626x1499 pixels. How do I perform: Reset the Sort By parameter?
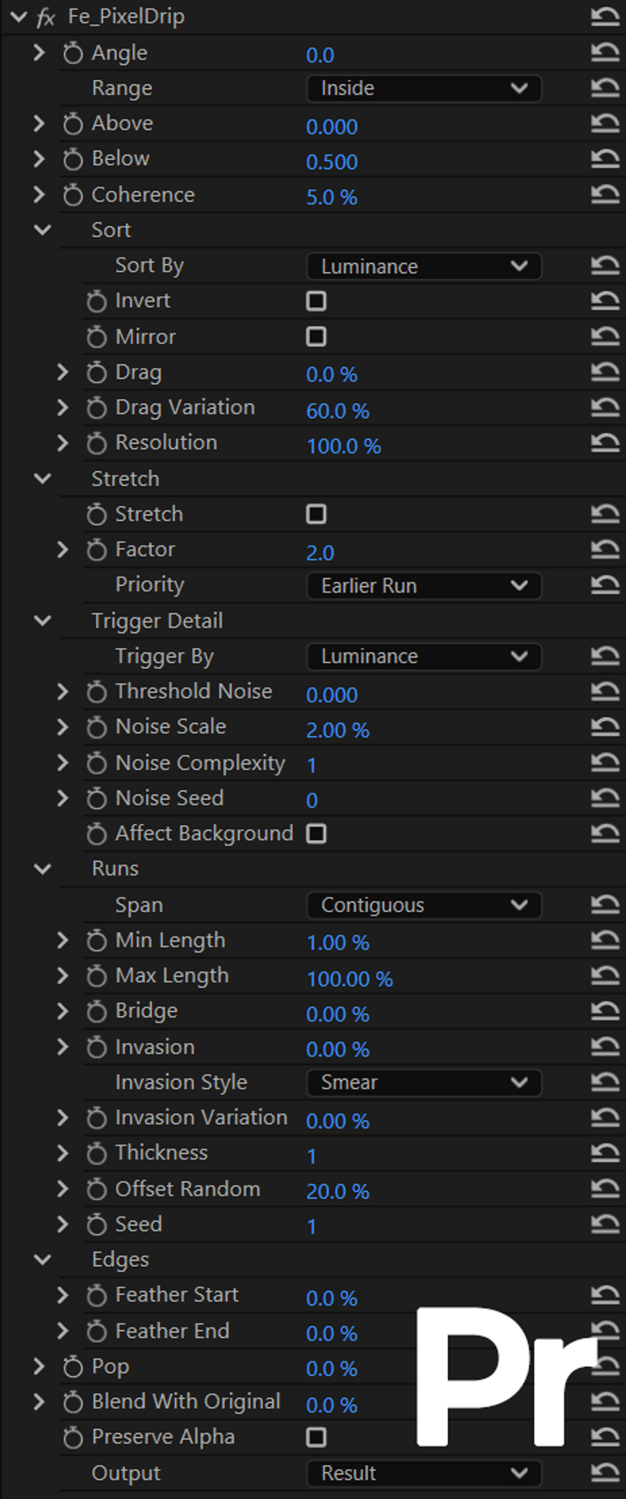pyautogui.click(x=605, y=266)
